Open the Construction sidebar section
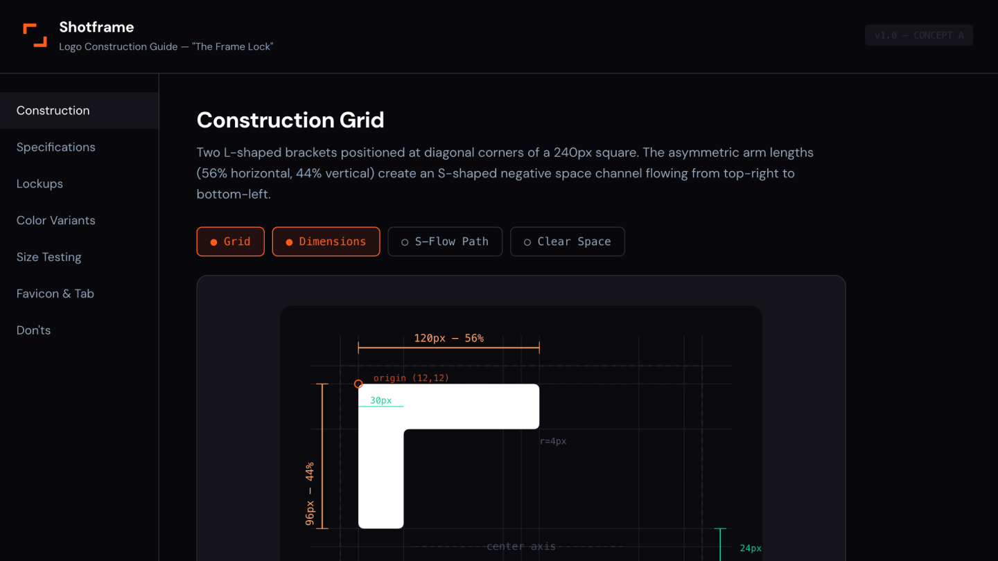This screenshot has height=561, width=998. pos(53,111)
